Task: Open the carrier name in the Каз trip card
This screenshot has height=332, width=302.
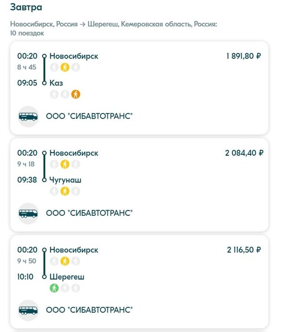Action: pyautogui.click(x=89, y=116)
